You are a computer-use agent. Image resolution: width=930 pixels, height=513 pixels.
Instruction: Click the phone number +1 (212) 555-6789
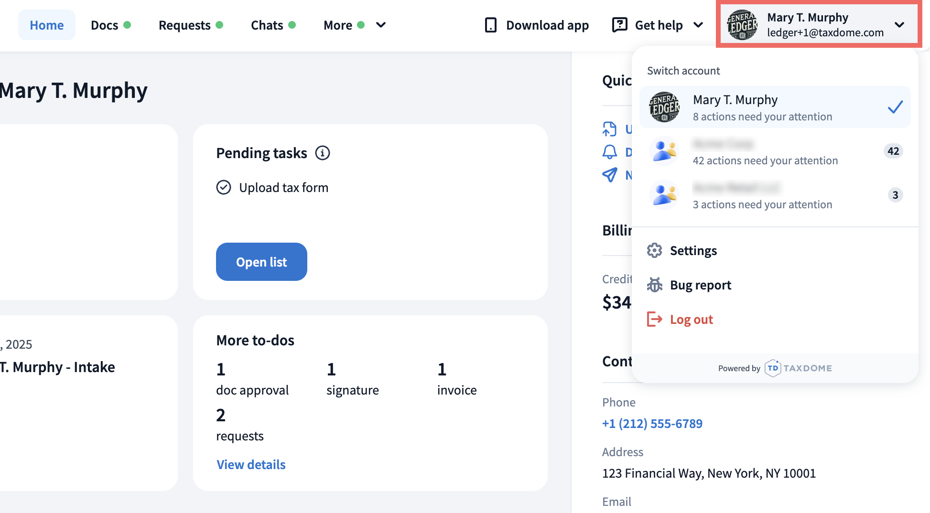pyautogui.click(x=652, y=423)
